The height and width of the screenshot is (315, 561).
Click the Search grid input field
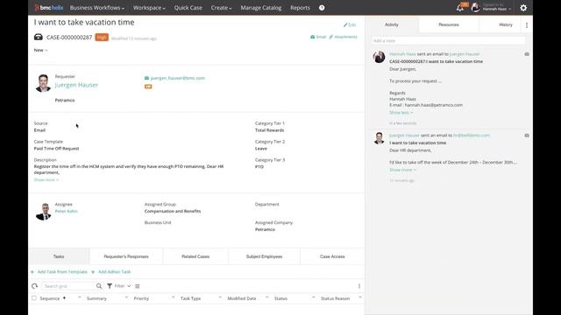68,286
